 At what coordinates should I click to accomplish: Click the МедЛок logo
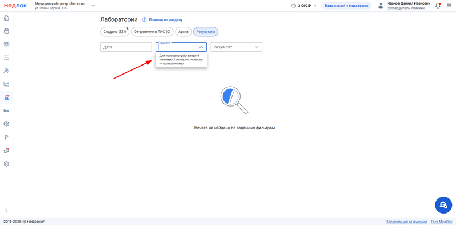[x=15, y=6]
